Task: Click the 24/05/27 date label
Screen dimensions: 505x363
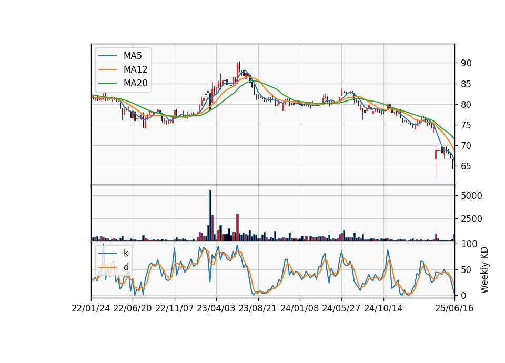Action: 341,308
